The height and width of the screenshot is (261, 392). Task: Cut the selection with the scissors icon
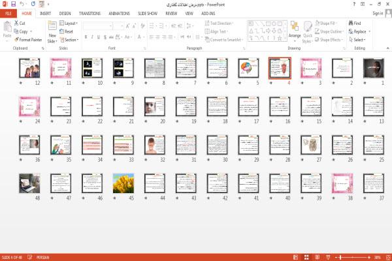[x=20, y=23]
